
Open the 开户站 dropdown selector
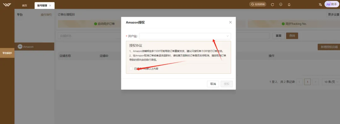pyautogui.click(x=185, y=36)
